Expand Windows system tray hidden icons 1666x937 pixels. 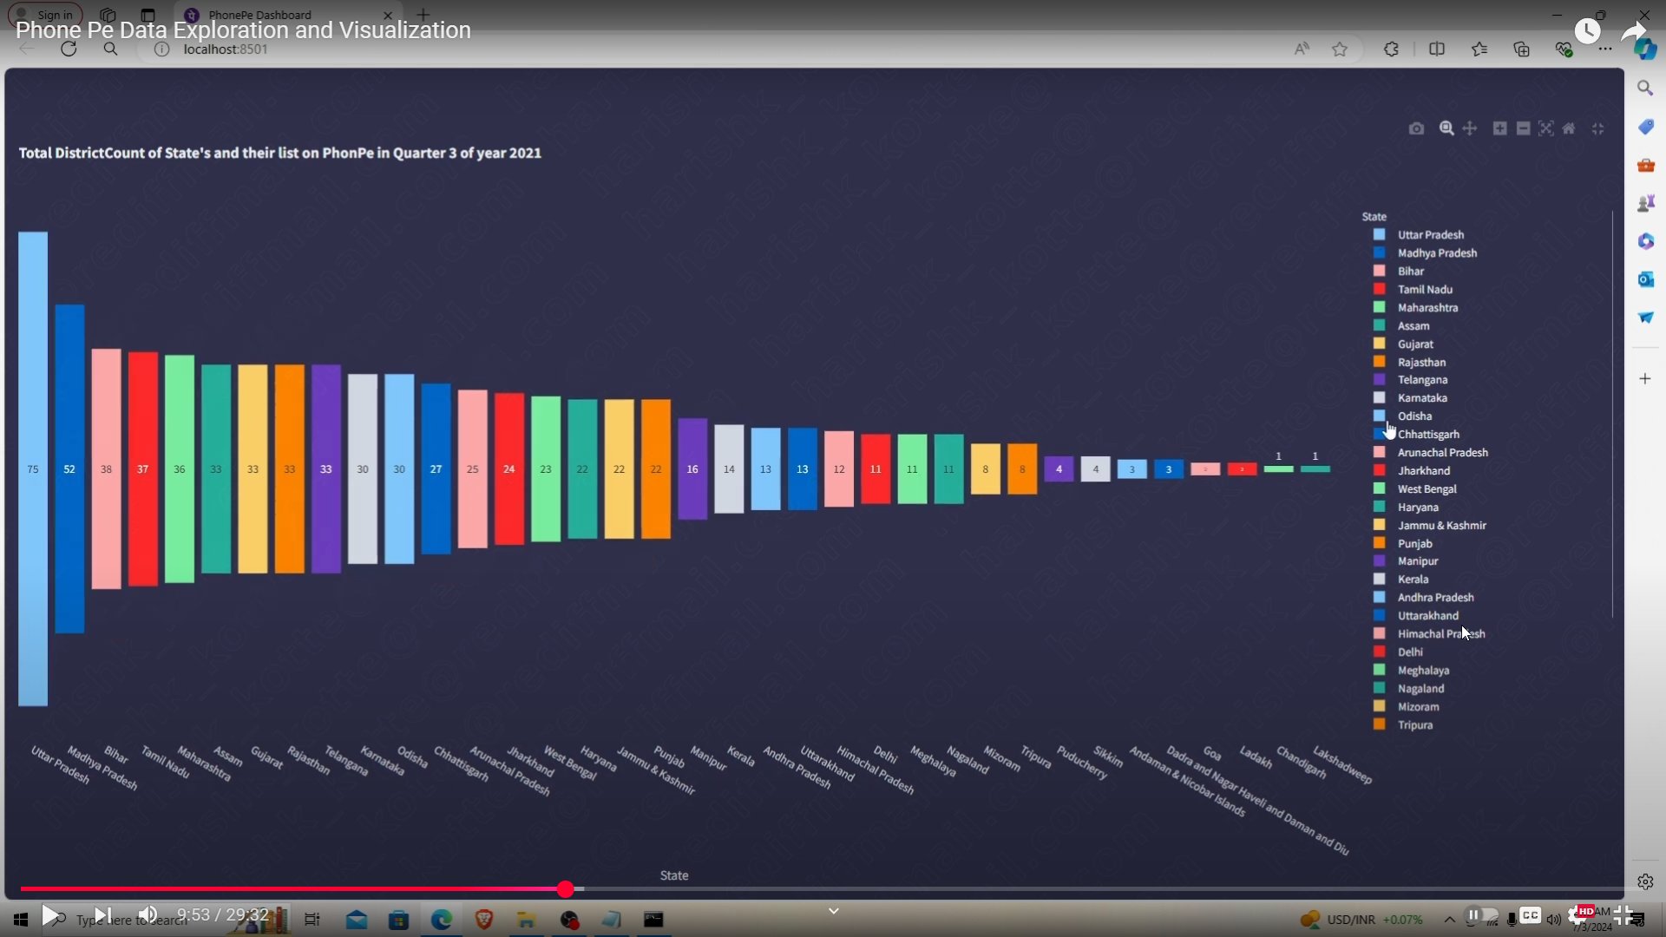pos(1449,919)
